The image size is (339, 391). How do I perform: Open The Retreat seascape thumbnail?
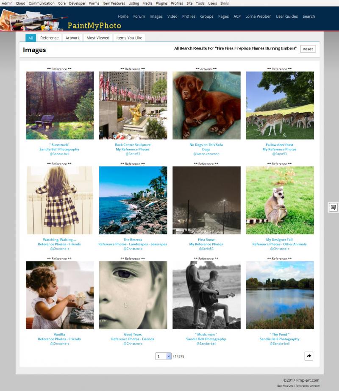pos(133,200)
